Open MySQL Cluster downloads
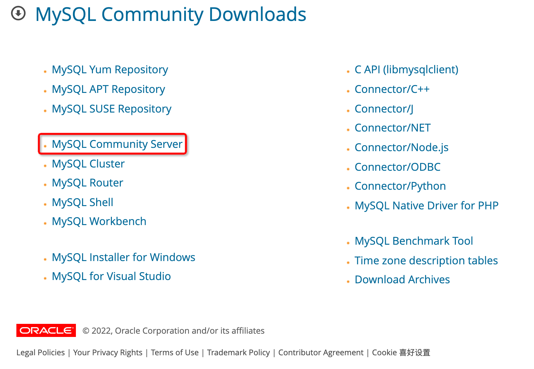This screenshot has width=534, height=369. (x=88, y=164)
